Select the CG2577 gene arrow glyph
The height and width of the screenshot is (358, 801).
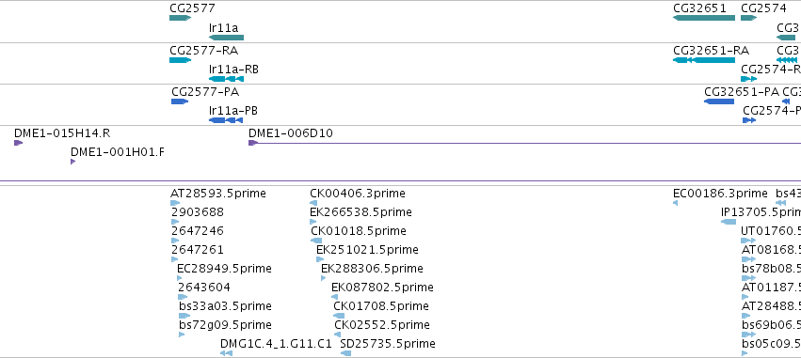pyautogui.click(x=180, y=18)
